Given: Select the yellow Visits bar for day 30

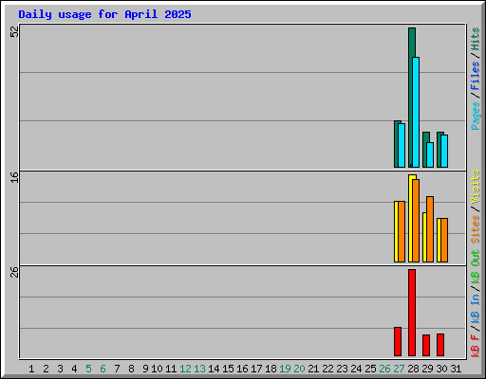Looking at the screenshot, I should 439,240.
